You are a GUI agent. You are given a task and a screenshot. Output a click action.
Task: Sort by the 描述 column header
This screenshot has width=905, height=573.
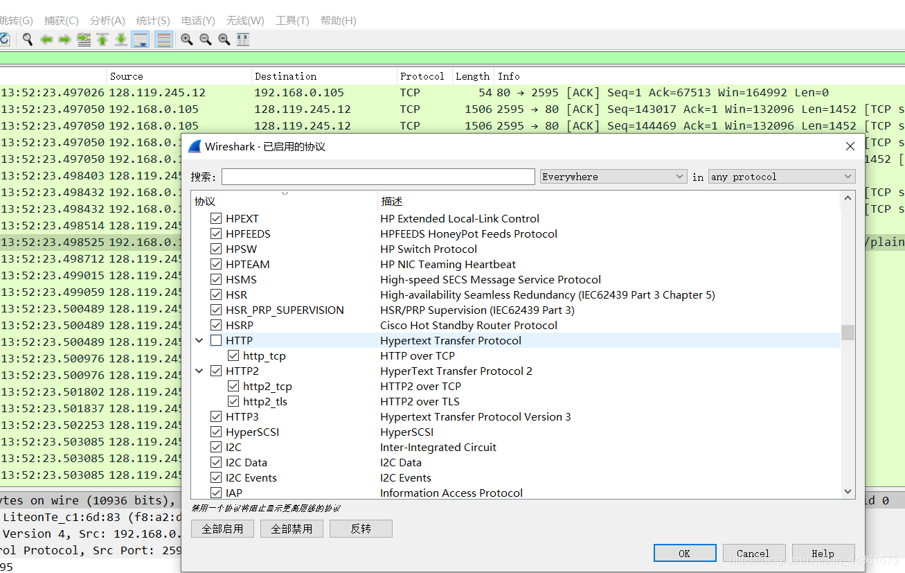[x=609, y=201]
